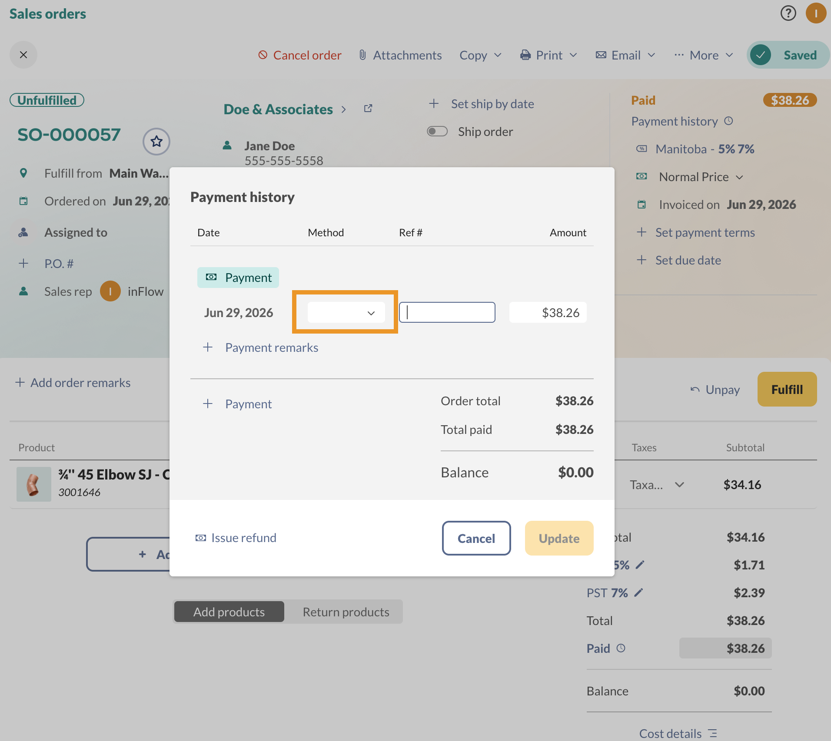The image size is (831, 741).
Task: Open Attachments from the toolbar
Action: tap(400, 55)
